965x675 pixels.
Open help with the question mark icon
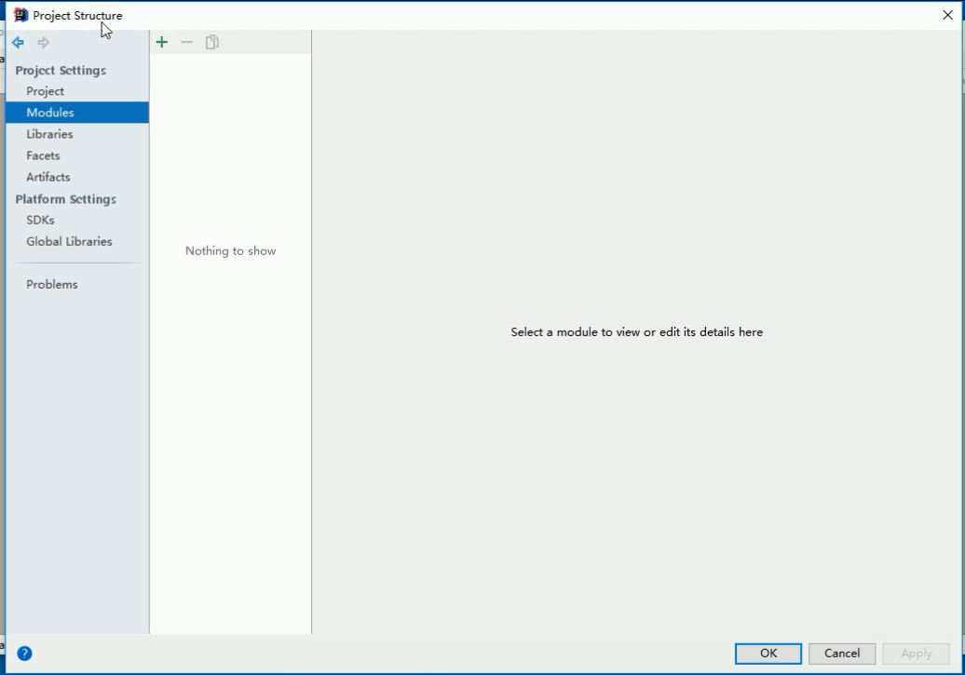24,654
